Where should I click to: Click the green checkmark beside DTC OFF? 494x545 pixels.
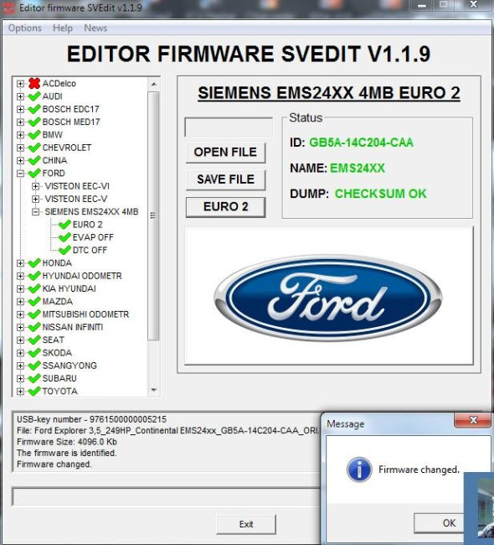[64, 250]
